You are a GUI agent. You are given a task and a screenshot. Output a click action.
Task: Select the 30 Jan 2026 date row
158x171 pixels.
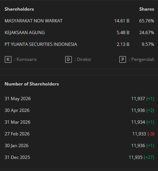click(x=79, y=146)
